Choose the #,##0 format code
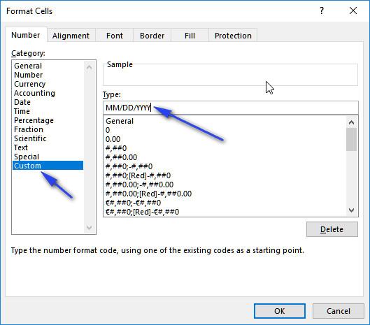370x325 pixels. pyautogui.click(x=225, y=148)
